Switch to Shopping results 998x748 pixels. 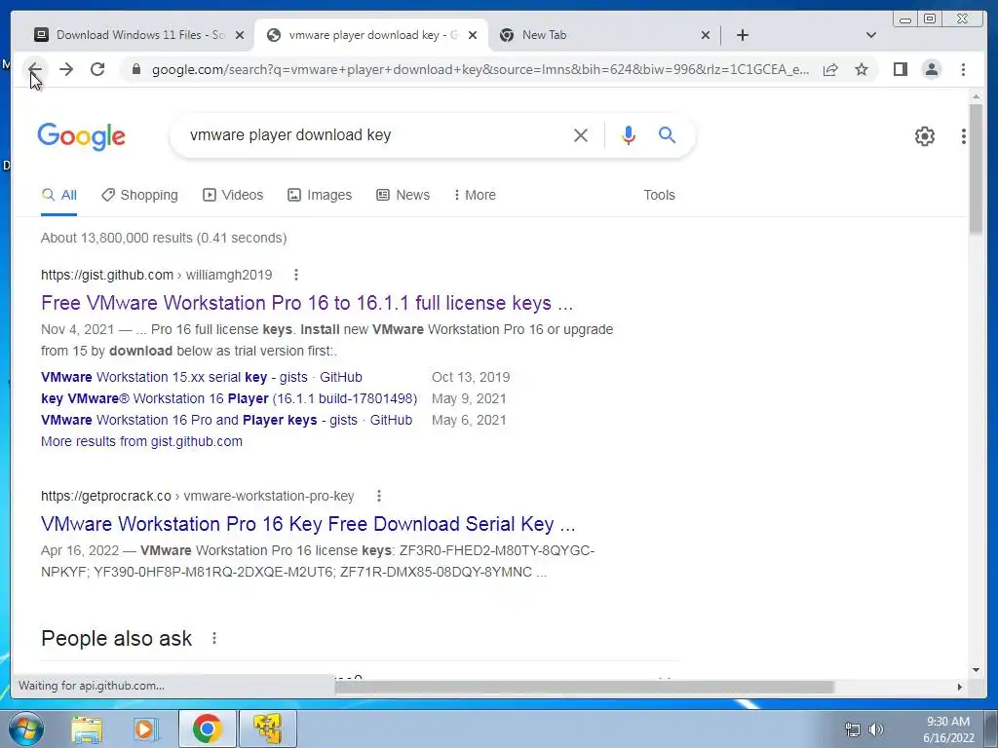point(139,195)
